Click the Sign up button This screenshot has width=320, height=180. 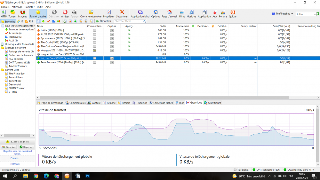26,147
